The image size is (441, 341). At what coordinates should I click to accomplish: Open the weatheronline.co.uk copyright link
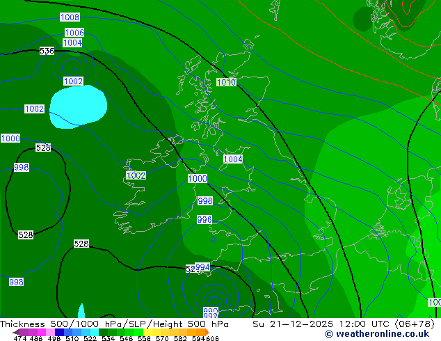[377, 334]
